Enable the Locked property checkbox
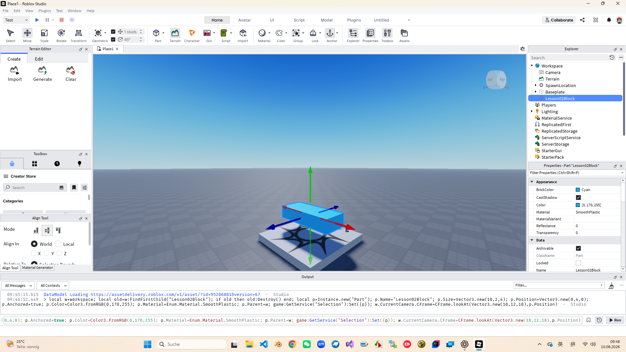 [x=578, y=263]
